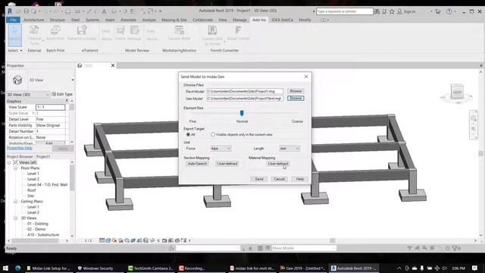Open the Main Model design options dropdown

coord(304,248)
